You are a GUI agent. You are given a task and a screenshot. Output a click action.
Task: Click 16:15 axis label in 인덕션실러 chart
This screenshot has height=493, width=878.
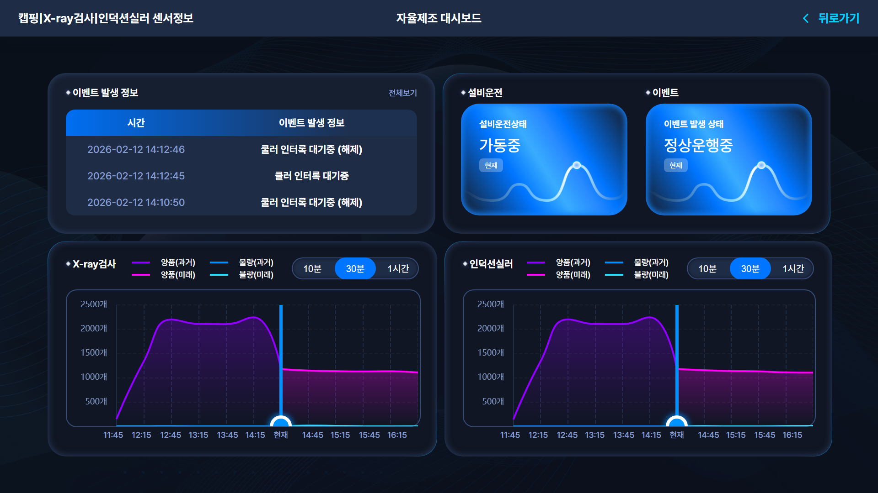pos(792,435)
